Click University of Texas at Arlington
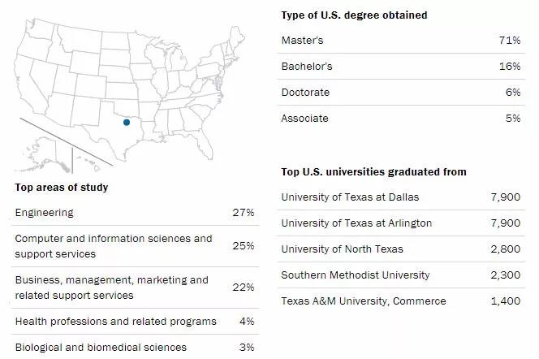The height and width of the screenshot is (359, 539). 356,223
